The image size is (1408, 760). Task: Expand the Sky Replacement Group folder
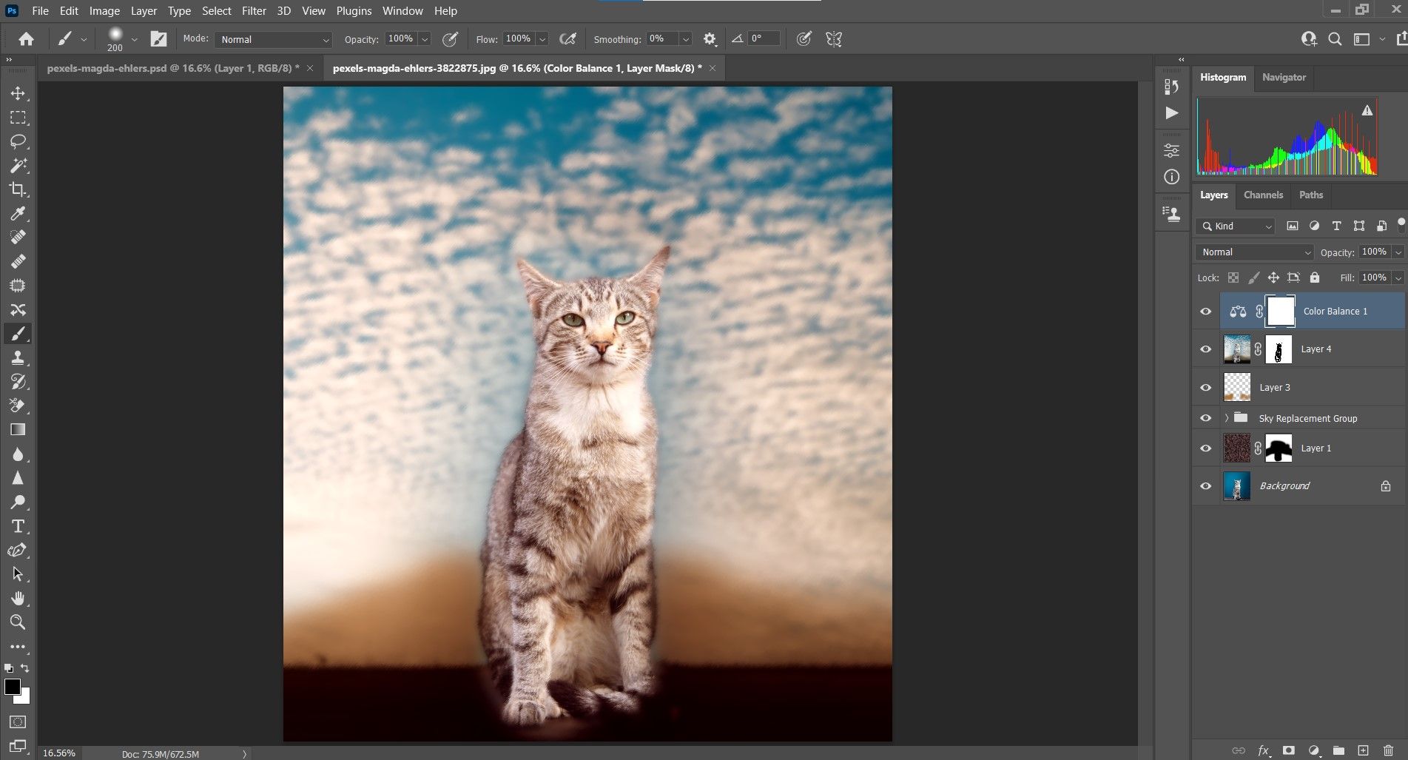click(1226, 418)
